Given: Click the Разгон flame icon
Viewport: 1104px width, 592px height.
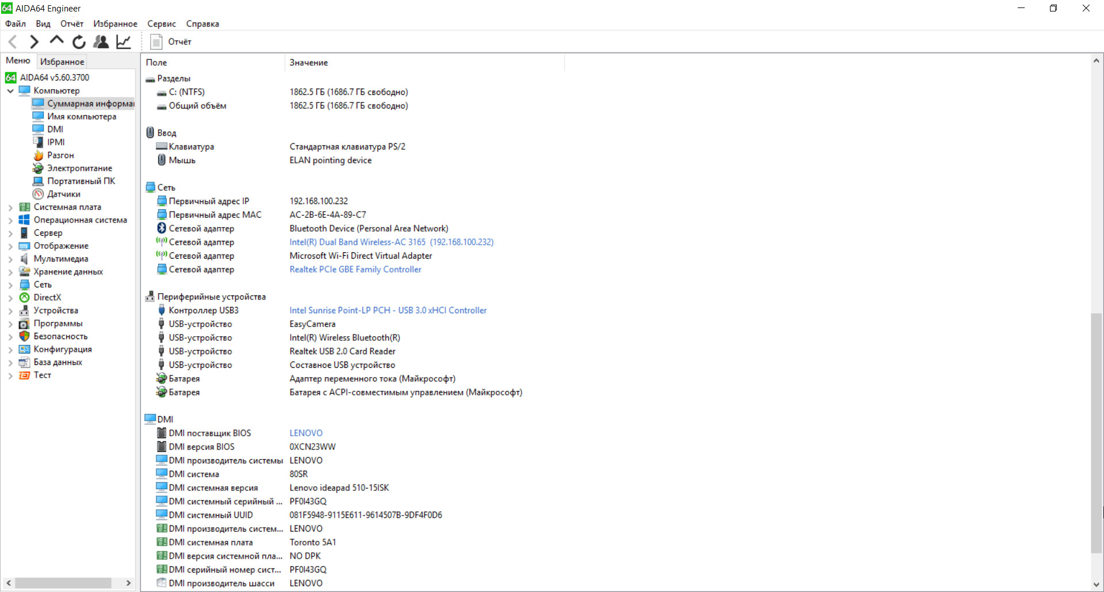Looking at the screenshot, I should tap(39, 155).
